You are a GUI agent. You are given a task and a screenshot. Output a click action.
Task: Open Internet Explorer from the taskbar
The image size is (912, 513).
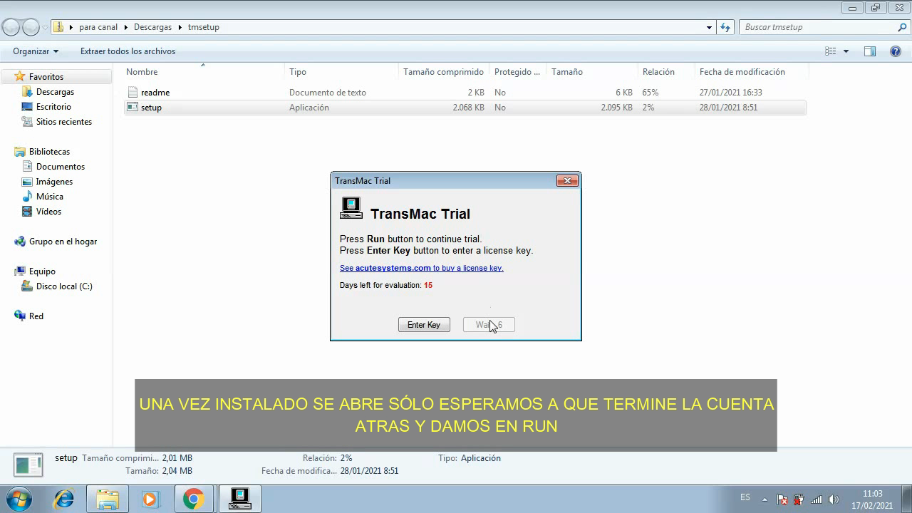pyautogui.click(x=63, y=497)
